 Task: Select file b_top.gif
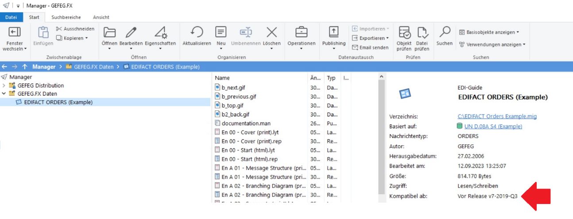(x=232, y=105)
